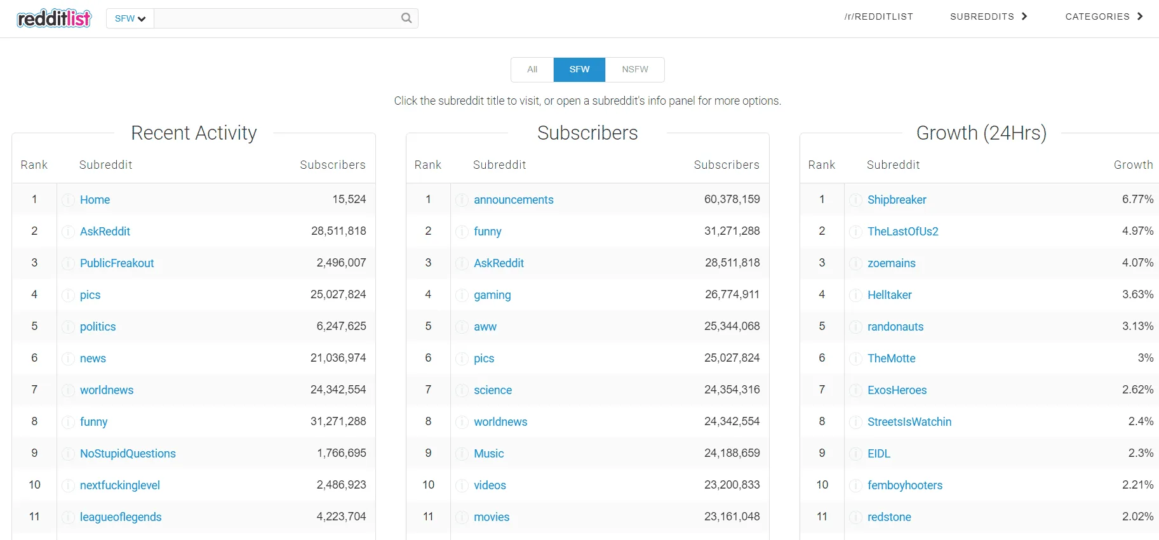Click subscriber count 60,378,159
Screen dimensions: 1159x540
(732, 199)
